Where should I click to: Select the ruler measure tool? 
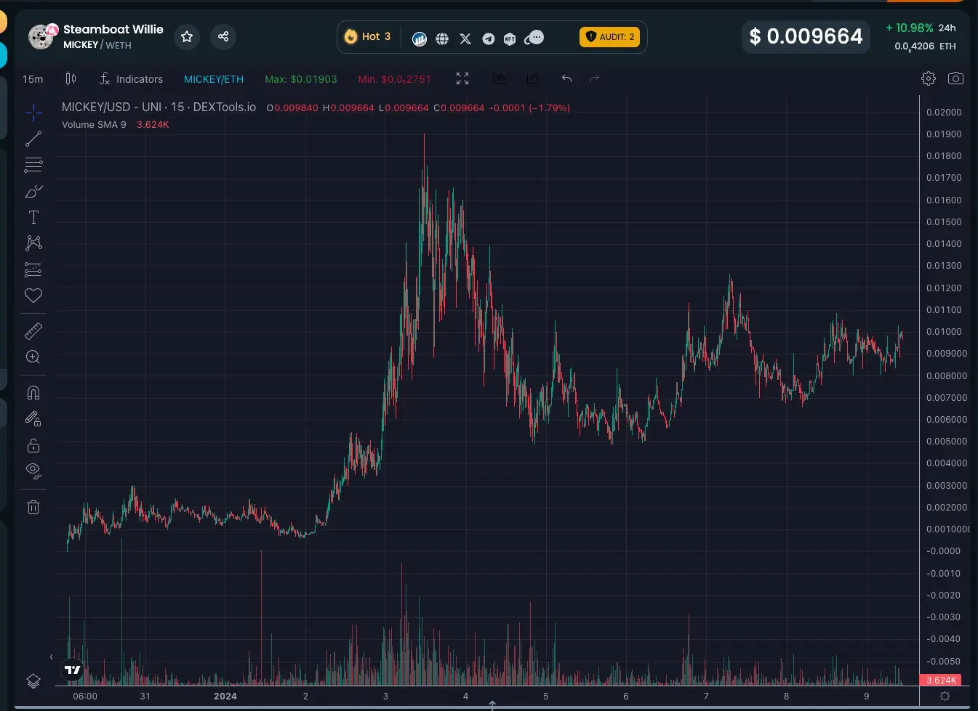pos(33,331)
